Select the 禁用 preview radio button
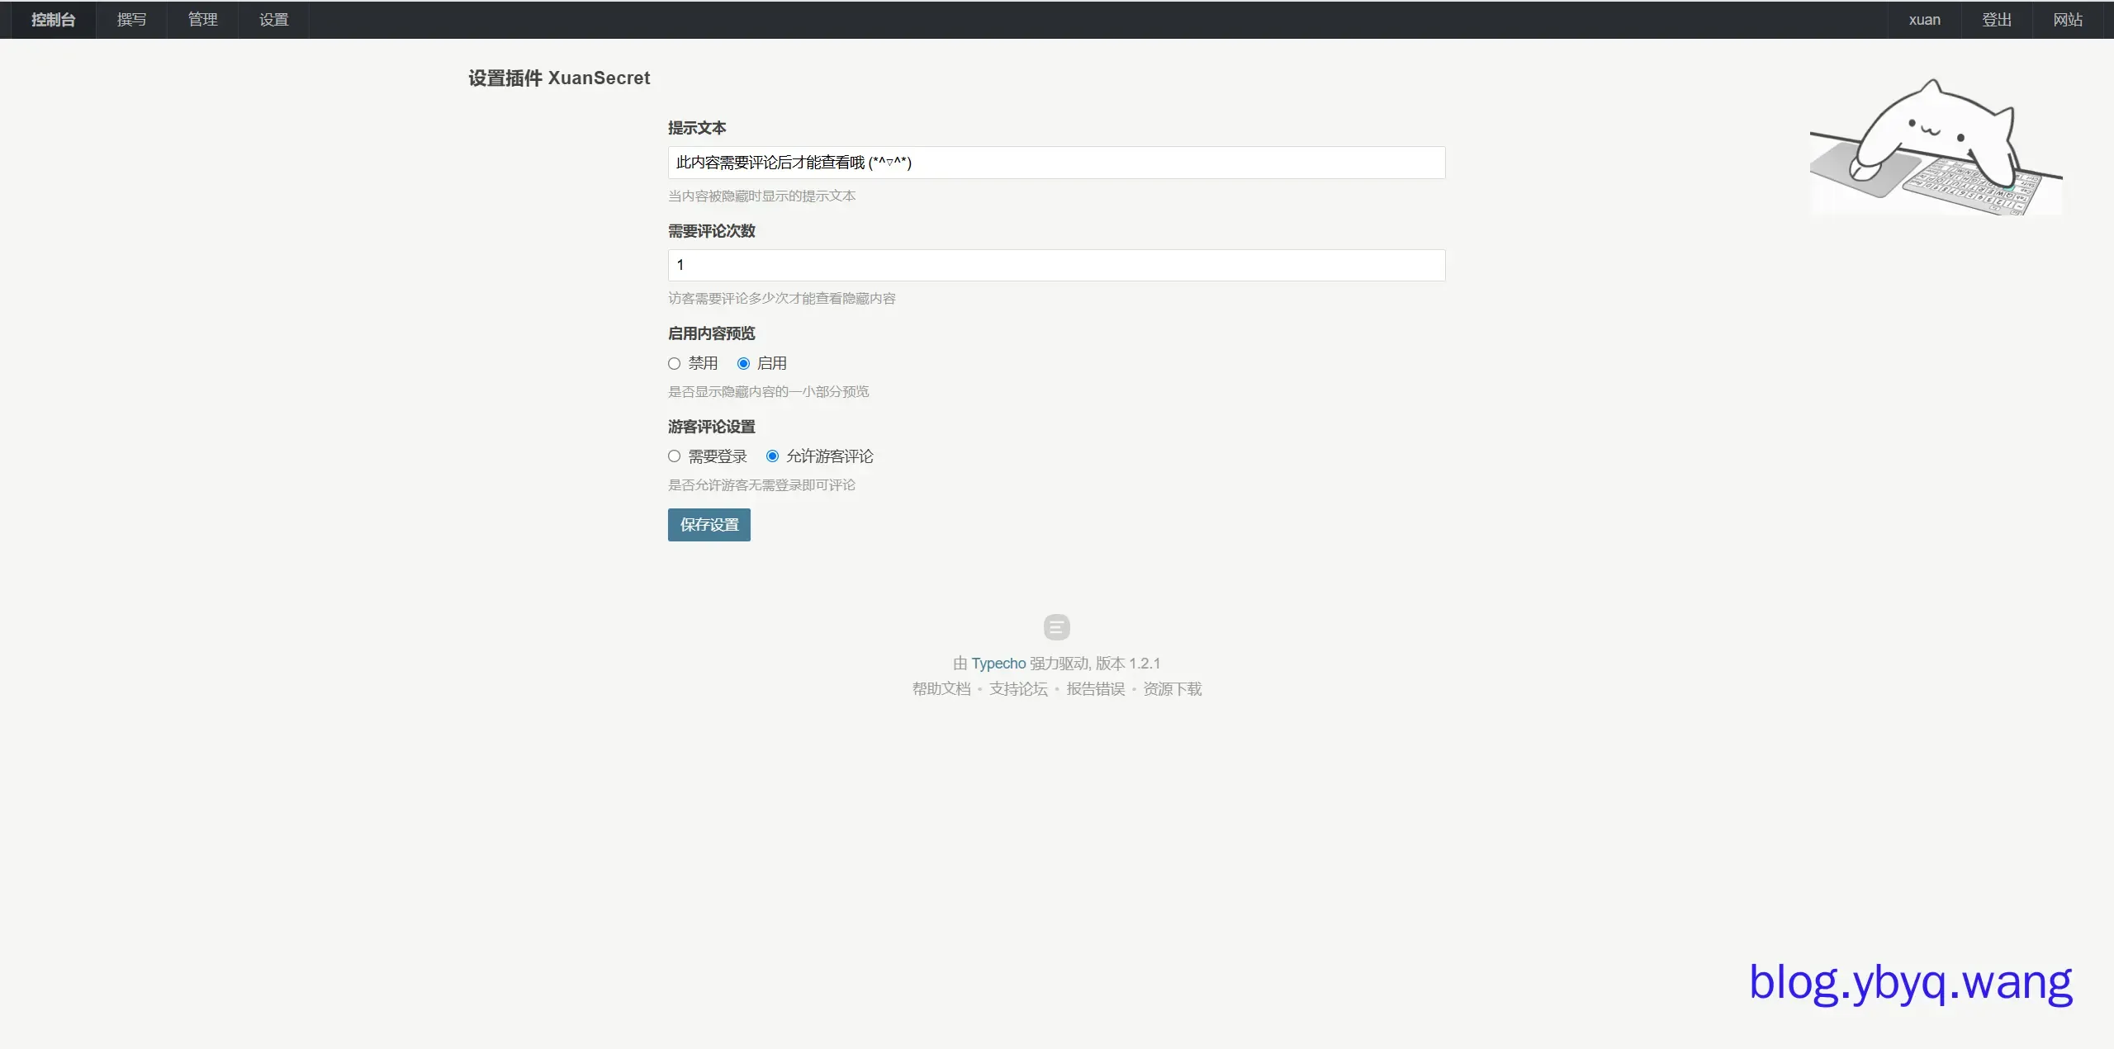This screenshot has height=1049, width=2114. 675,364
